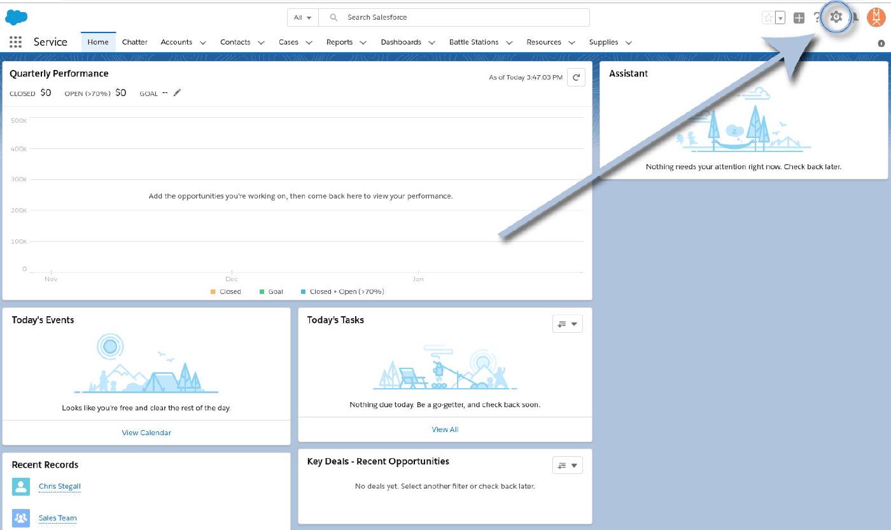Open the Chris Stegall record link
The image size is (891, 530).
coord(60,486)
